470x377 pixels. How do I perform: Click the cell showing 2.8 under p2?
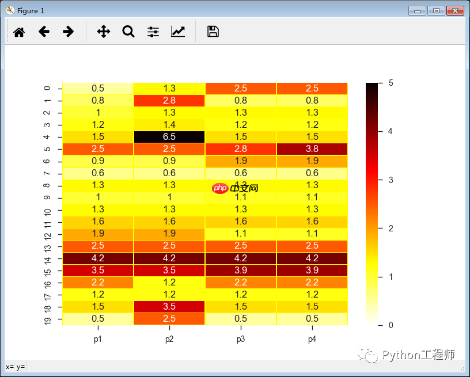click(169, 100)
